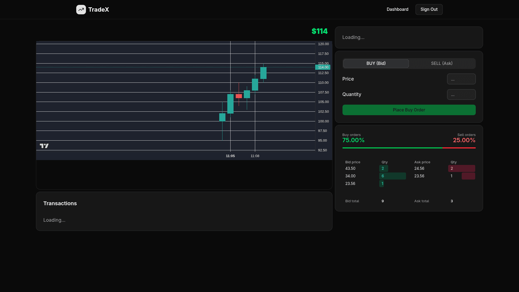Click the green $114 price display
This screenshot has width=519, height=292.
tap(320, 31)
